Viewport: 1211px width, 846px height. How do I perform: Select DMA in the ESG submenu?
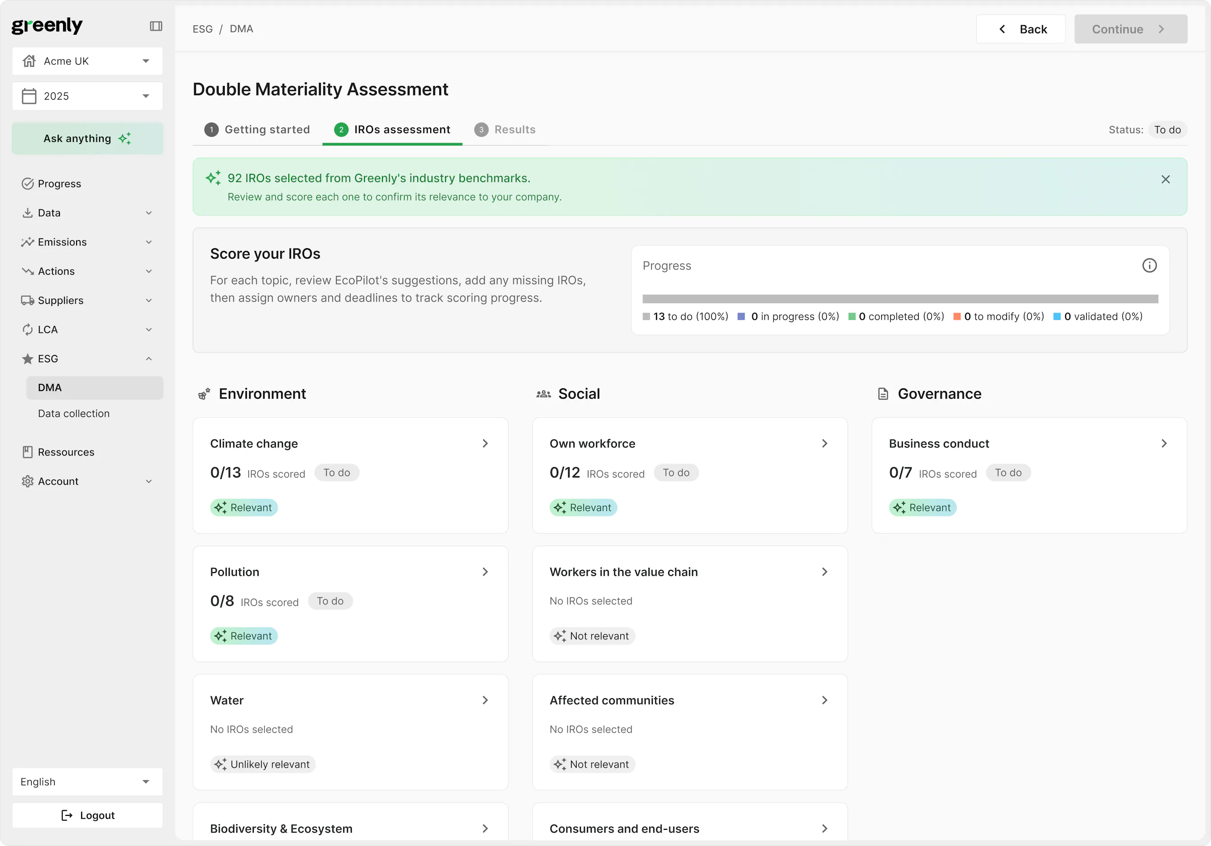point(95,388)
